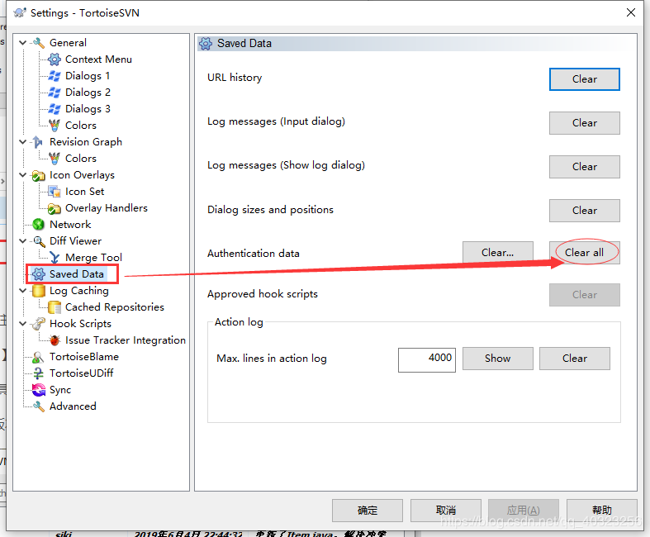Click Clear all for Authentication data
Image resolution: width=650 pixels, height=537 pixels.
pos(585,253)
